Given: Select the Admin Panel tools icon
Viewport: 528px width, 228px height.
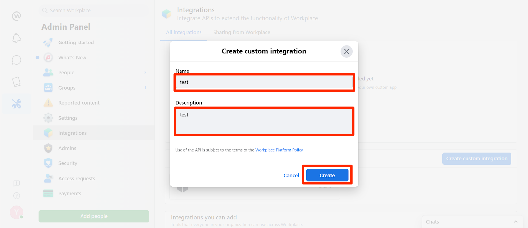Looking at the screenshot, I should (x=16, y=104).
